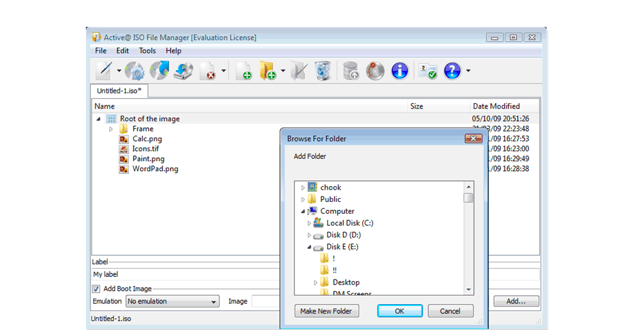Click the folder list scrollbar thumb
This screenshot has height=330, width=632.
click(468, 198)
